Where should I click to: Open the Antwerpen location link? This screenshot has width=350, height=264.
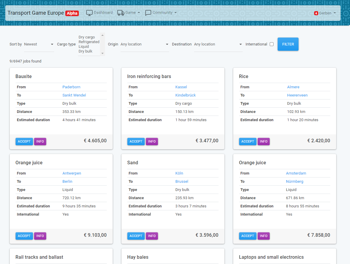[72, 173]
